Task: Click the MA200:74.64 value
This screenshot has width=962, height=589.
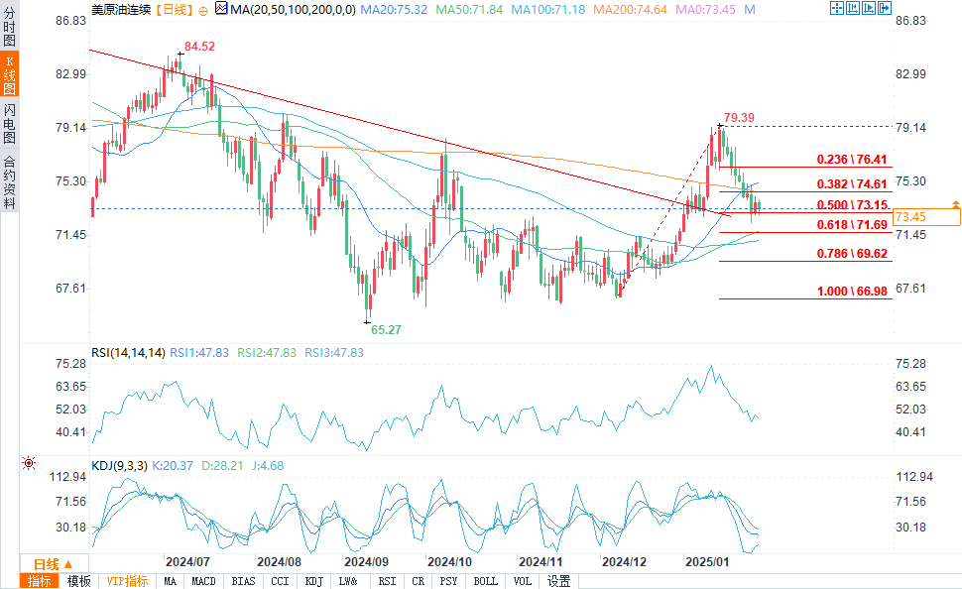Action: coord(630,10)
